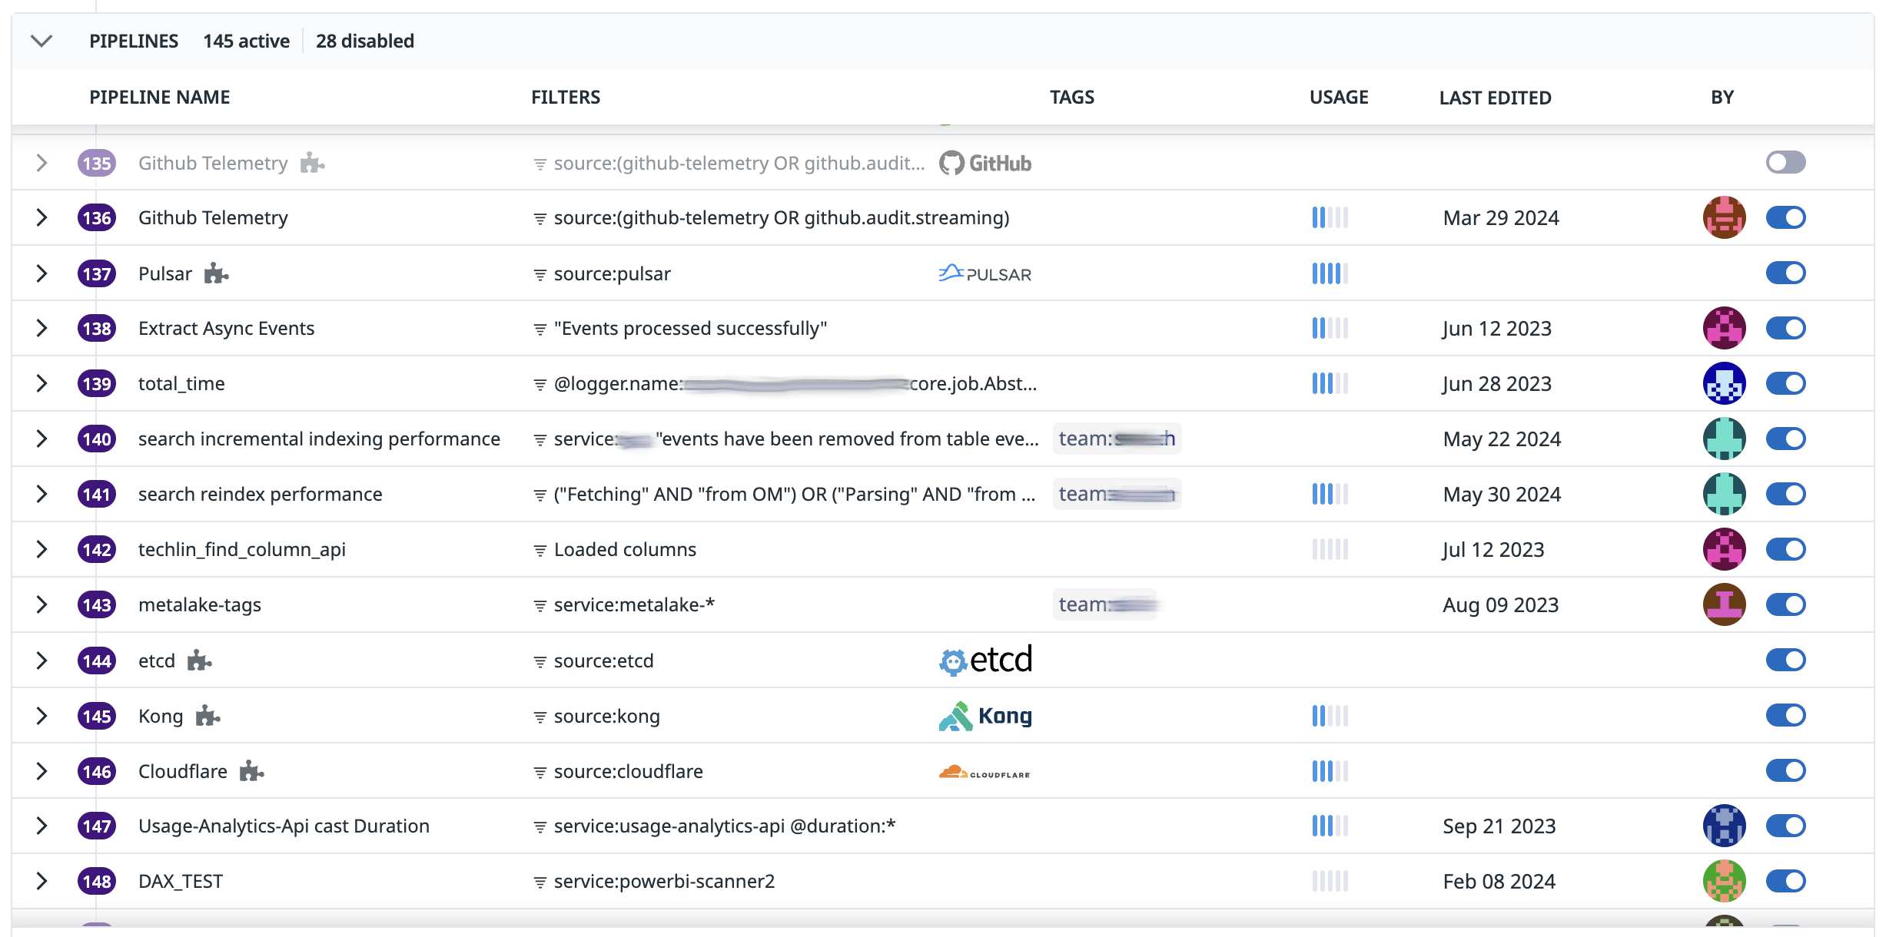The height and width of the screenshot is (937, 1886).
Task: Click the Kong logo in the tags area
Action: point(985,716)
